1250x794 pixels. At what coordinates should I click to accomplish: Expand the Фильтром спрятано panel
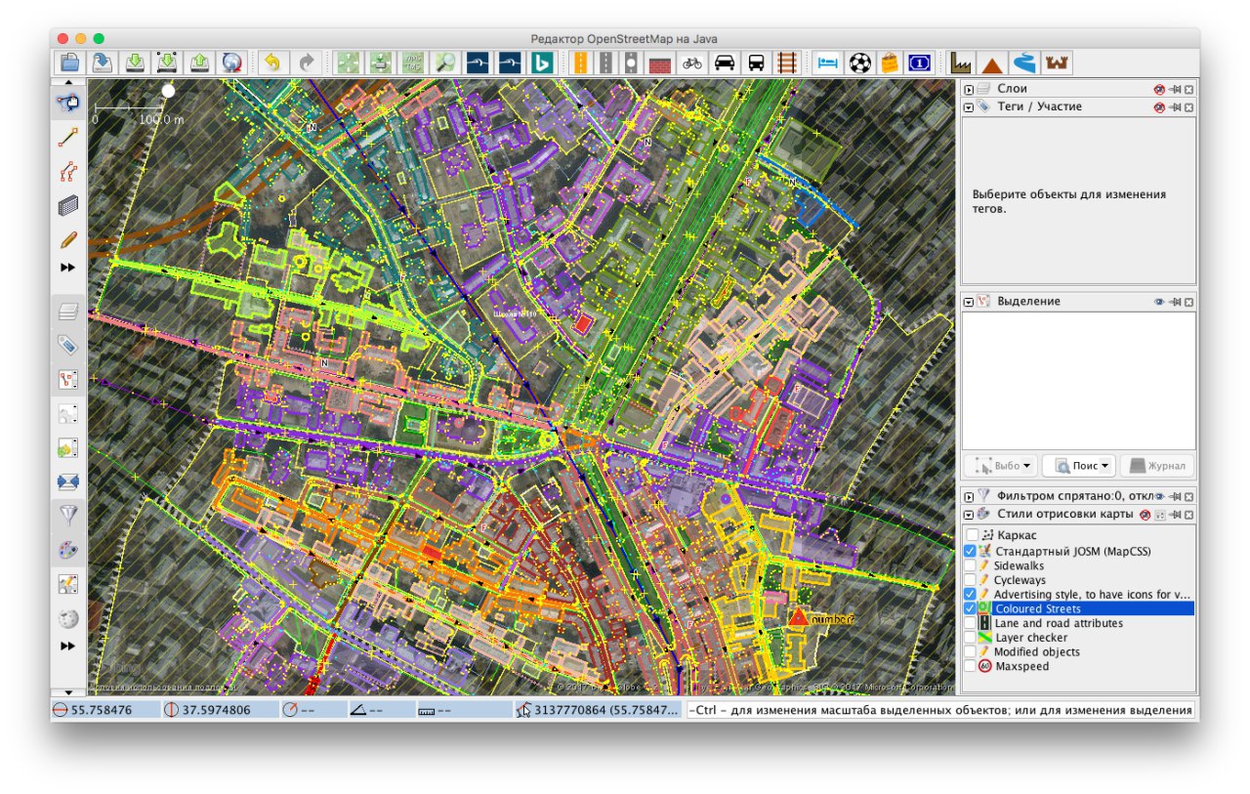click(969, 496)
